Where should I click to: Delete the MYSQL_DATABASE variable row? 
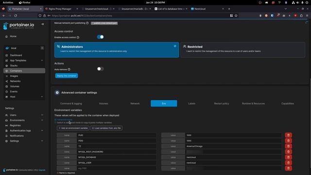click(288, 157)
